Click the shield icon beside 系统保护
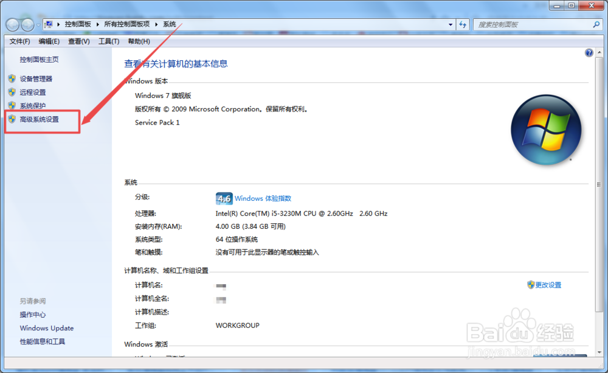Screen dimensions: 608x373 (13, 106)
